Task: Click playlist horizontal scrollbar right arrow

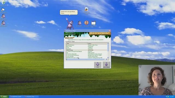Action: point(107,59)
